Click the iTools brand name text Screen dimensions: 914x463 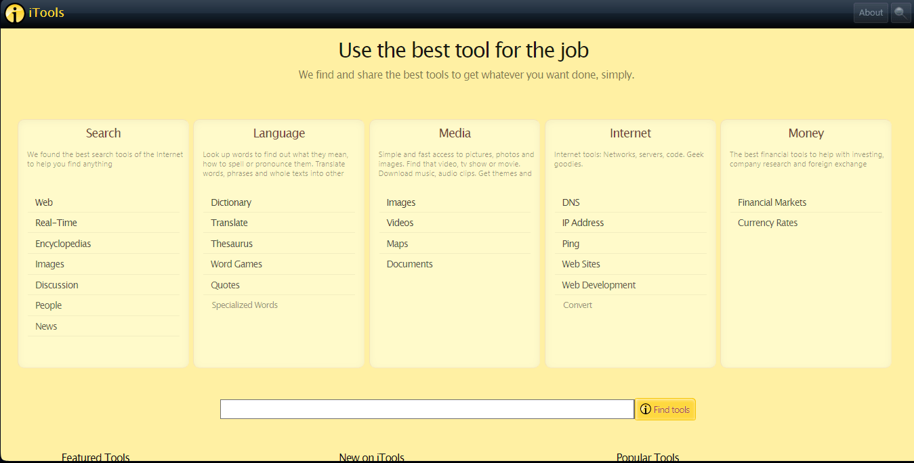tap(47, 13)
